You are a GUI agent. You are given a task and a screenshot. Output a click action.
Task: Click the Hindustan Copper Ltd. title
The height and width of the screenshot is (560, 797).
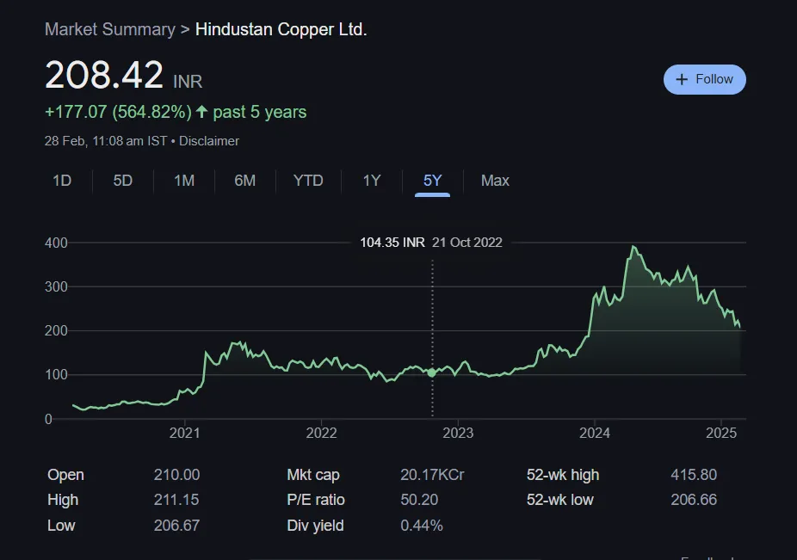pyautogui.click(x=281, y=29)
